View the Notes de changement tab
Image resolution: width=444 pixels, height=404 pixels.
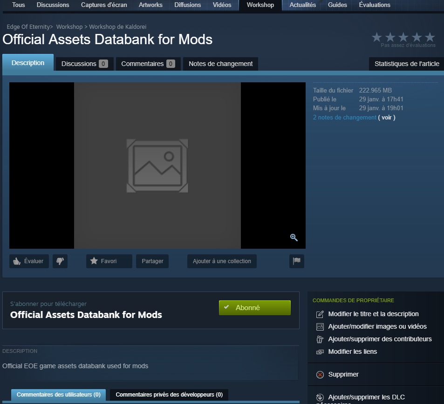click(x=220, y=64)
